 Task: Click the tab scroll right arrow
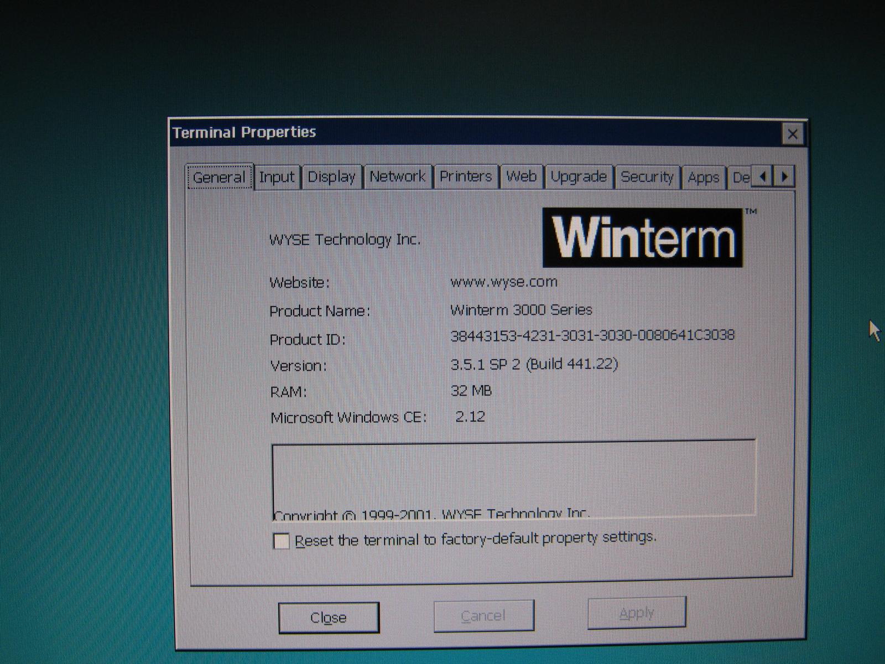784,177
